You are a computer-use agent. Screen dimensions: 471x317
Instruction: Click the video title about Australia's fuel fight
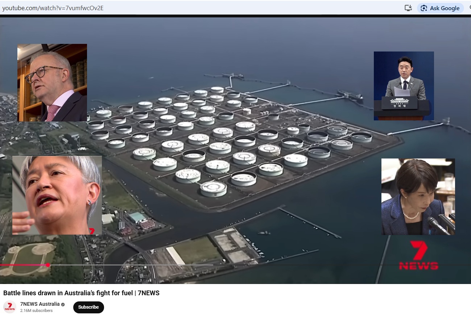[x=81, y=293]
